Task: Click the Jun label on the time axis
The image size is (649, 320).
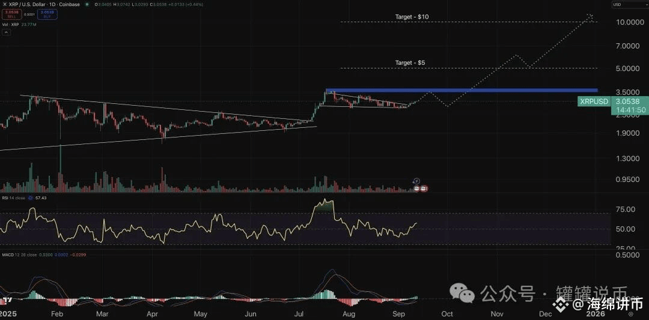Action: coord(251,314)
